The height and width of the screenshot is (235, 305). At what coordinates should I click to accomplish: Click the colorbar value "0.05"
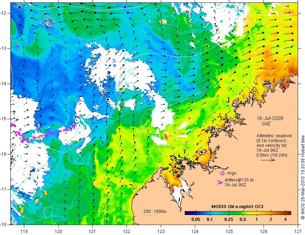tap(196, 219)
